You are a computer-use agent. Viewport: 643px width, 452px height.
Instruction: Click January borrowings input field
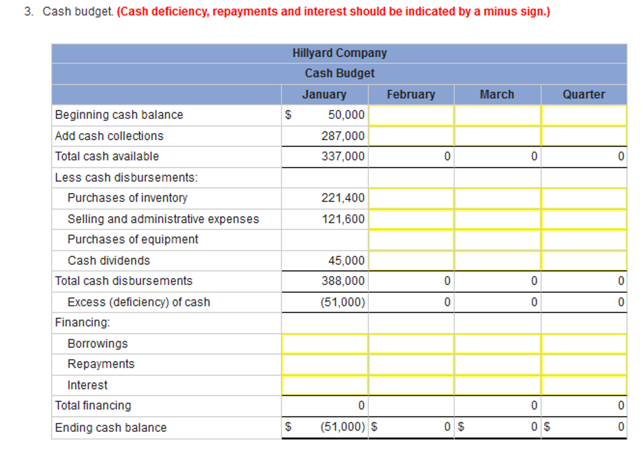click(325, 344)
